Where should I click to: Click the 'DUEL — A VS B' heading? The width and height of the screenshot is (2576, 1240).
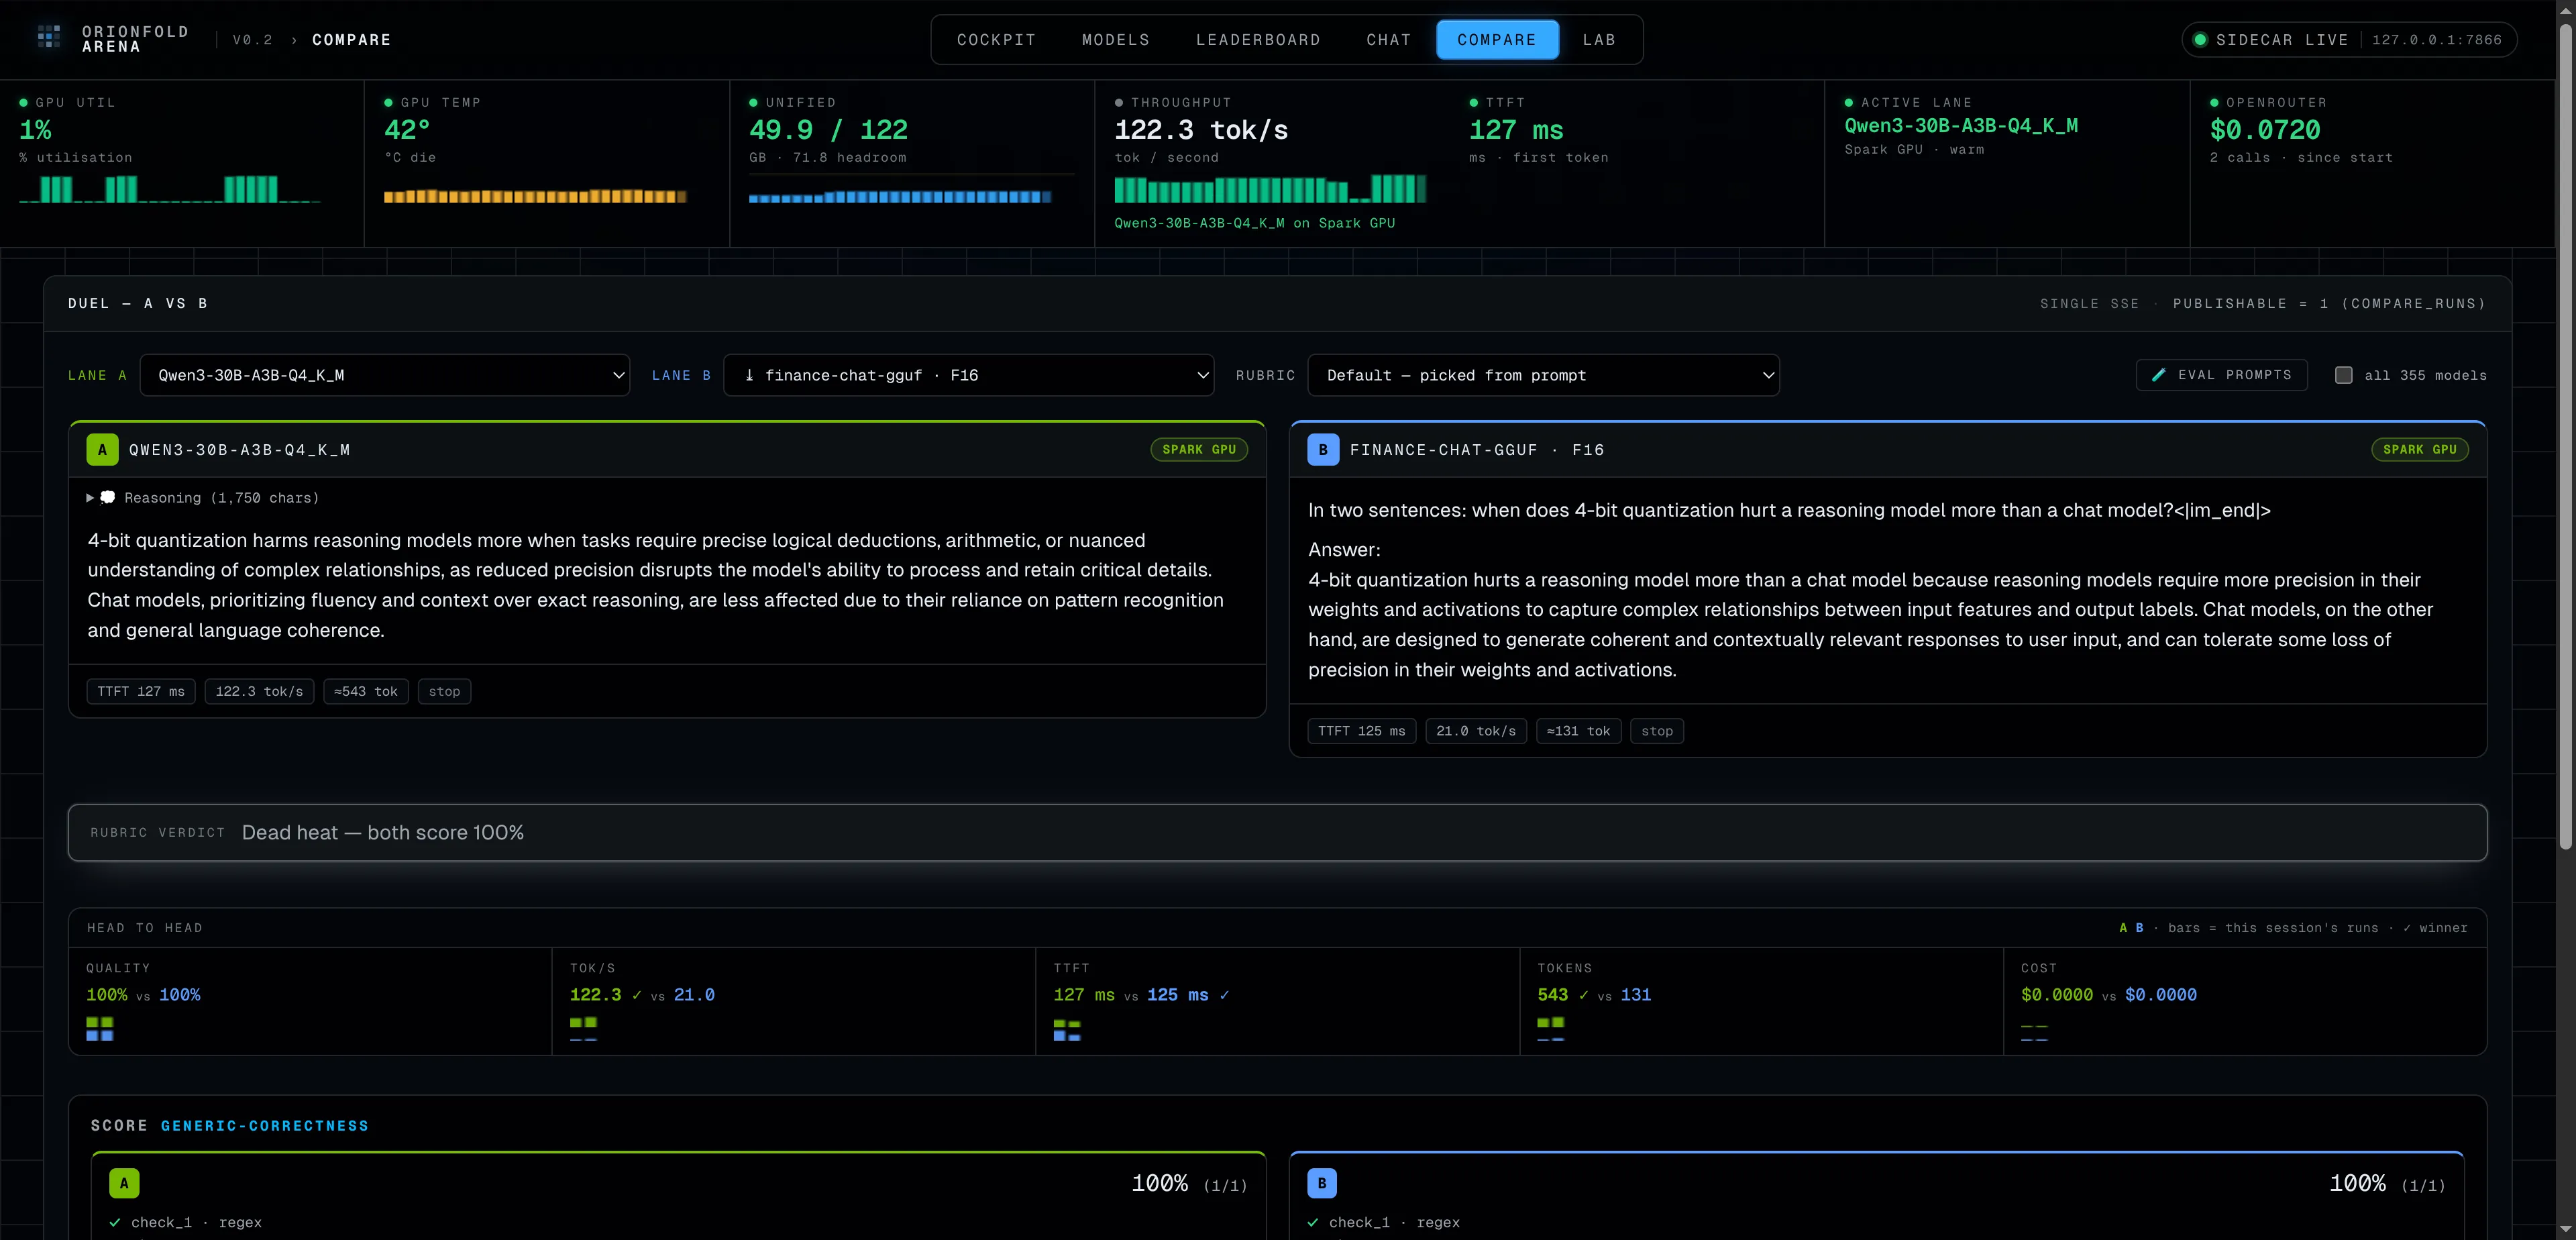pyautogui.click(x=138, y=303)
